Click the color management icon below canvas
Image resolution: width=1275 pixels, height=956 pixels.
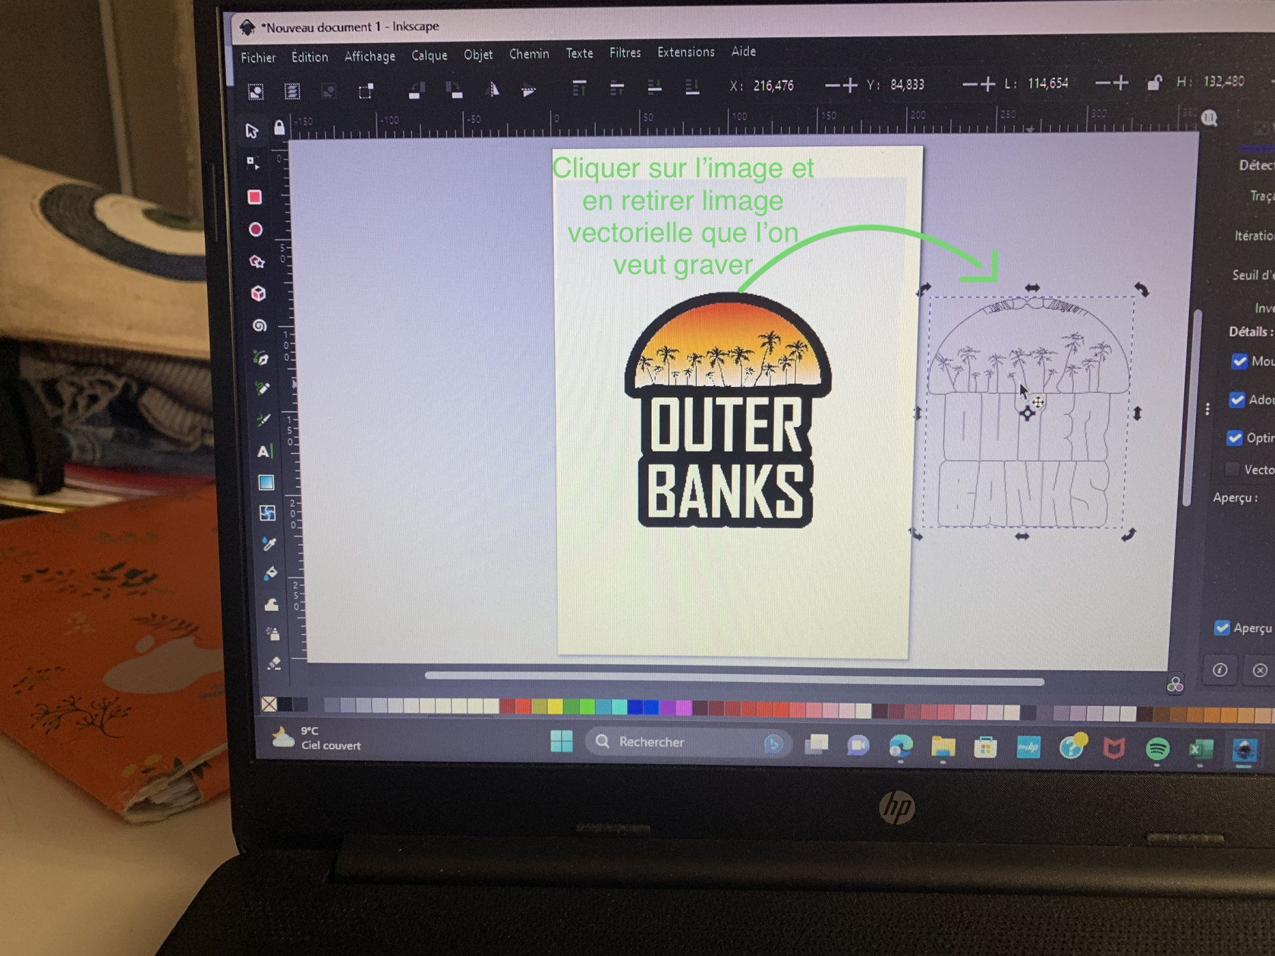click(1175, 685)
